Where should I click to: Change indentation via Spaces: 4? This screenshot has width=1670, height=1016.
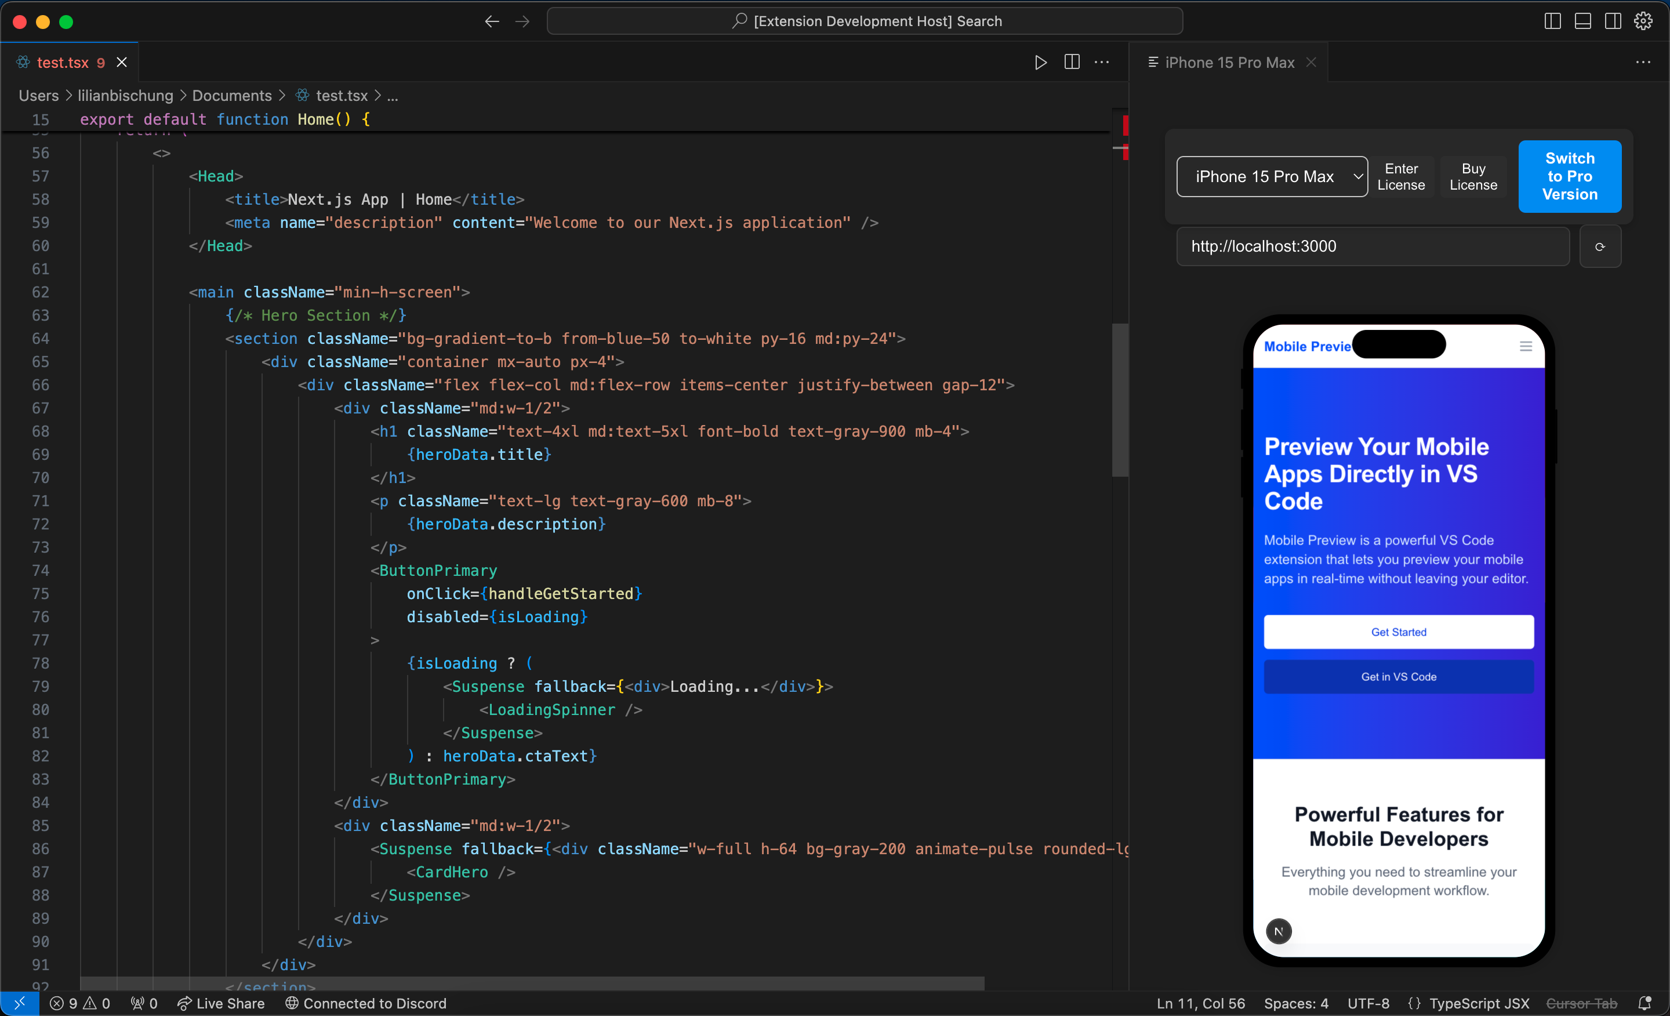(1296, 1003)
